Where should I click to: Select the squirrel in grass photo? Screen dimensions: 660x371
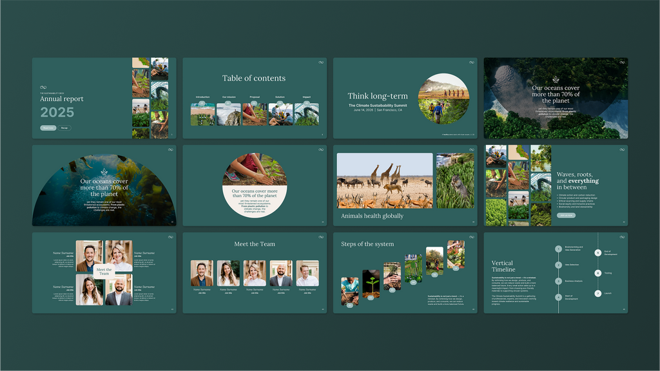click(455, 181)
